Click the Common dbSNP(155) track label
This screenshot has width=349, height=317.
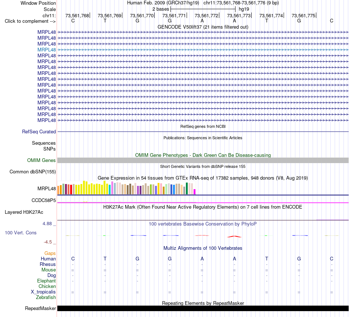tap(33, 172)
